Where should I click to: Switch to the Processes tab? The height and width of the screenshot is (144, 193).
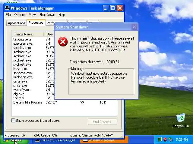click(x=36, y=23)
